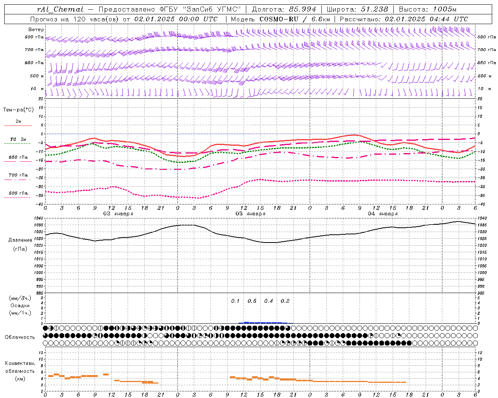Viewport: 498px width, 398px height.
Task: Click the Осадки panel label
Action: 20,305
